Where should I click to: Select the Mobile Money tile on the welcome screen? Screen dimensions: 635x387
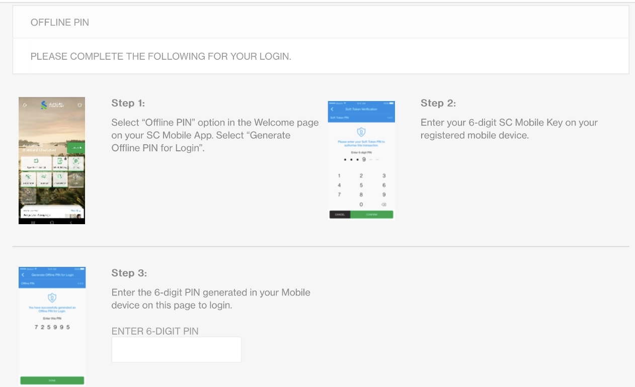point(60,164)
